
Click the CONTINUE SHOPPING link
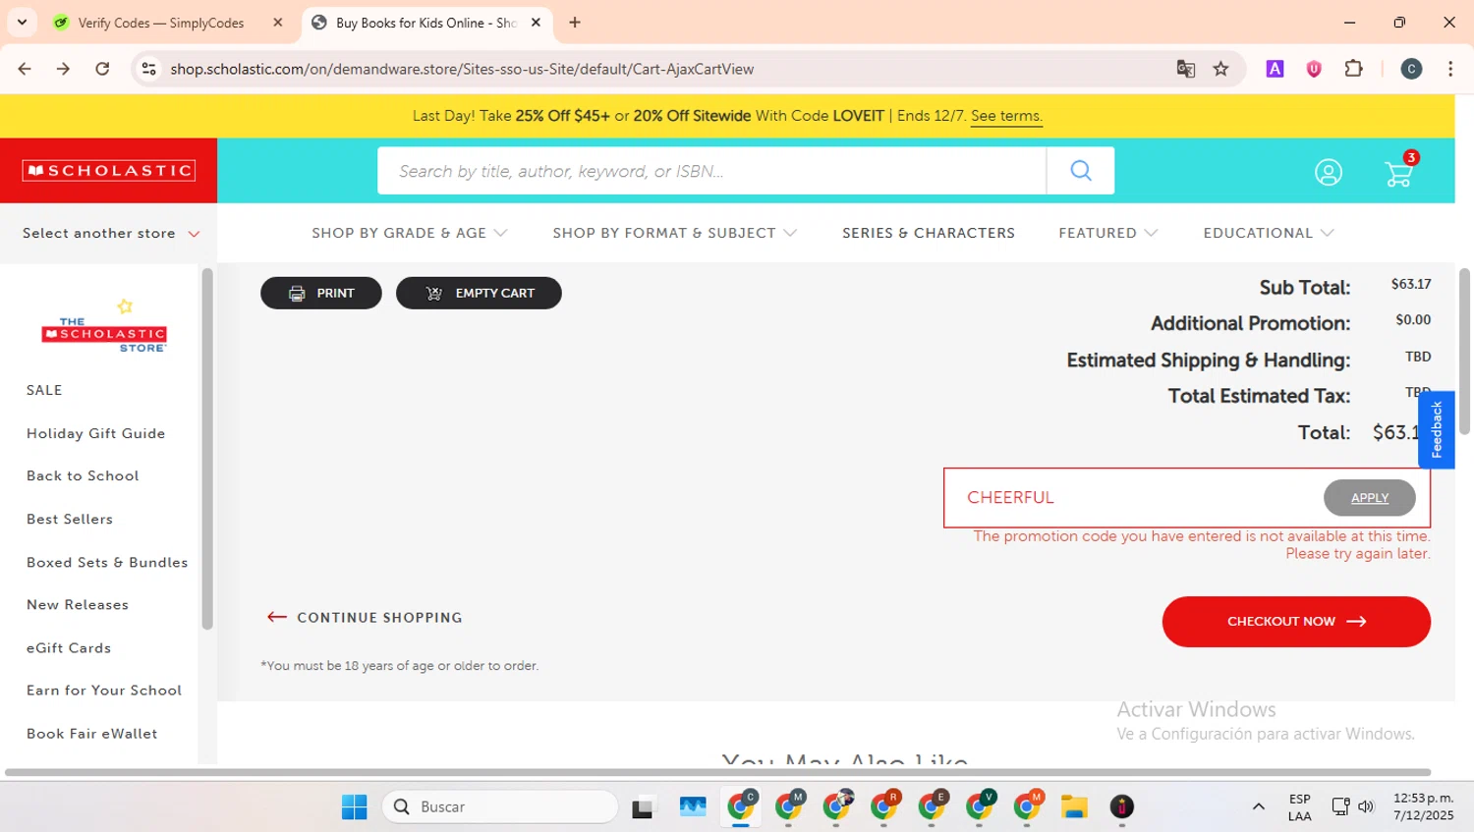365,618
